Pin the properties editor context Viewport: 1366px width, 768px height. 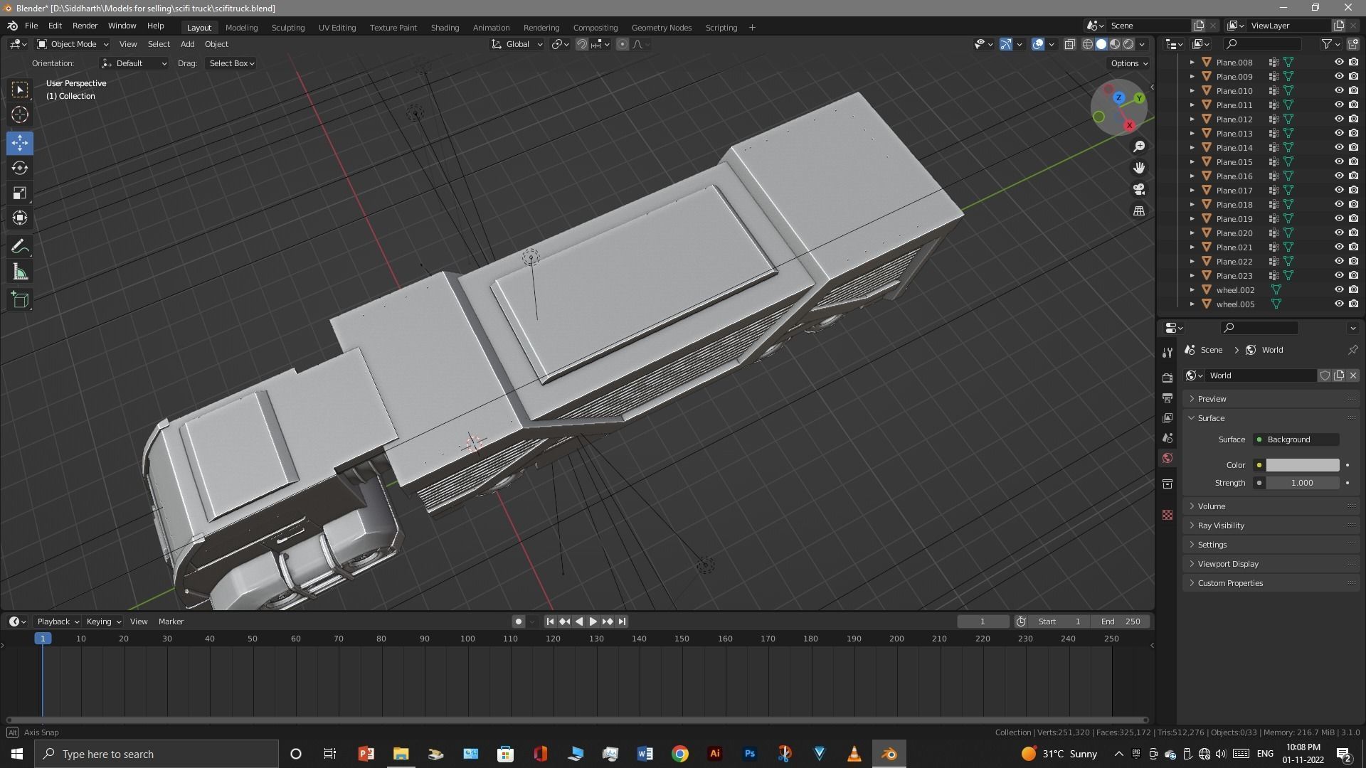point(1352,350)
